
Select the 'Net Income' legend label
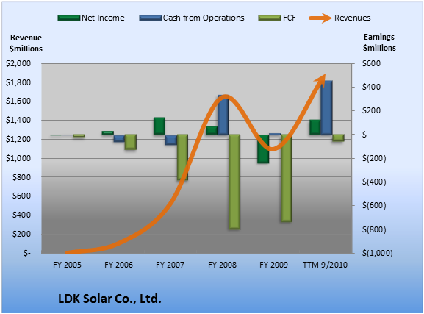(x=103, y=18)
